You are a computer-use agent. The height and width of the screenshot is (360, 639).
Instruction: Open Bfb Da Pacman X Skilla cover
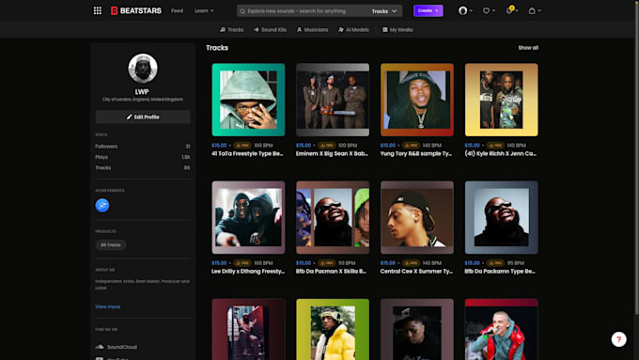point(333,217)
